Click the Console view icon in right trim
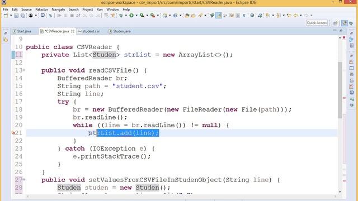Screen dimensions: 358x201 pyautogui.click(x=351, y=93)
